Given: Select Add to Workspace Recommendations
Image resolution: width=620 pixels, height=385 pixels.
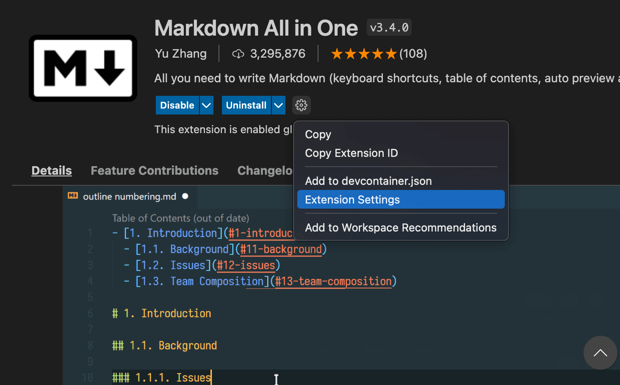Looking at the screenshot, I should point(400,227).
